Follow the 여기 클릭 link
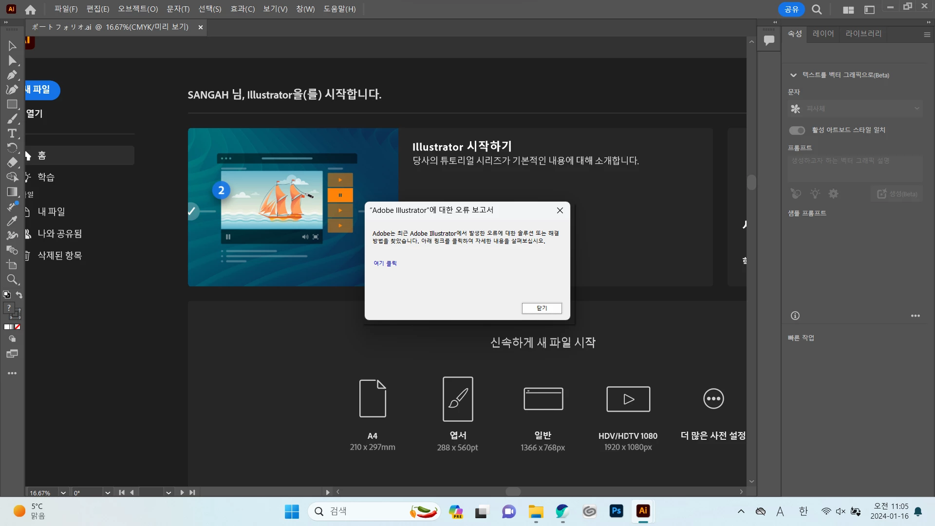 [385, 263]
